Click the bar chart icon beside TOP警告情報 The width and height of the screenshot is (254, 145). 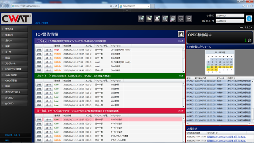coord(181,34)
